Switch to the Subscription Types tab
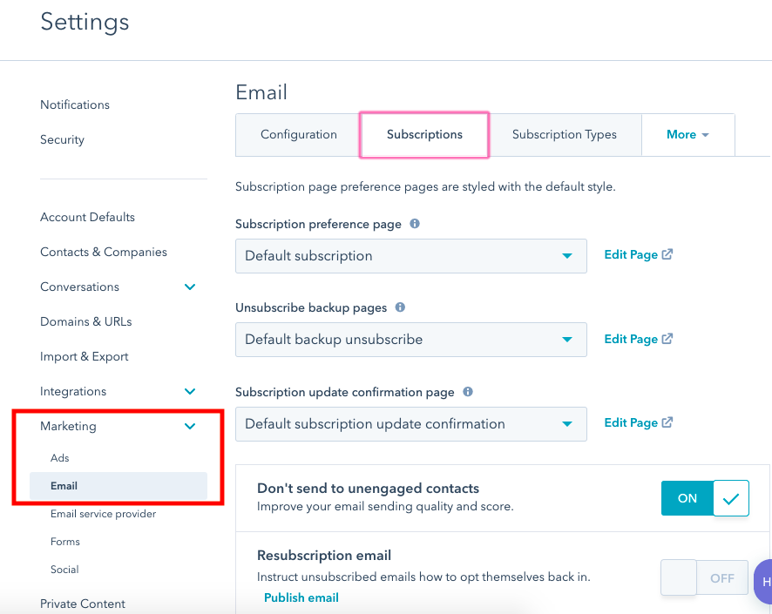Screen dimensions: 772x614 tap(564, 135)
